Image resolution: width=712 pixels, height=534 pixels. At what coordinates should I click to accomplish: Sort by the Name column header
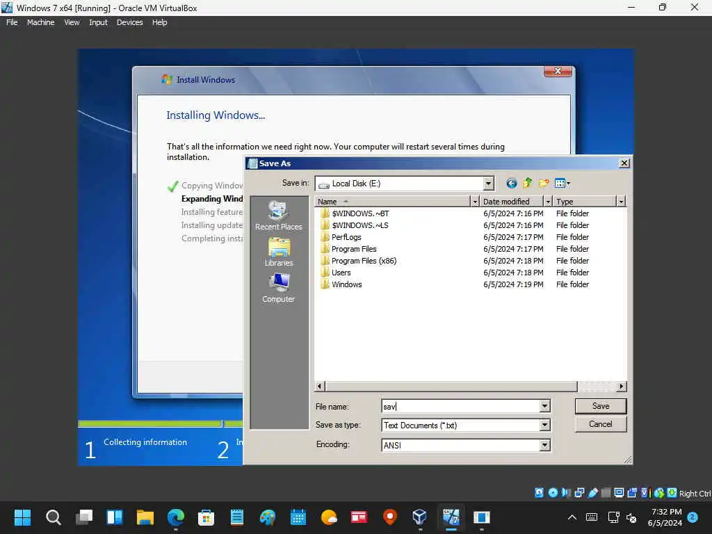pos(393,202)
